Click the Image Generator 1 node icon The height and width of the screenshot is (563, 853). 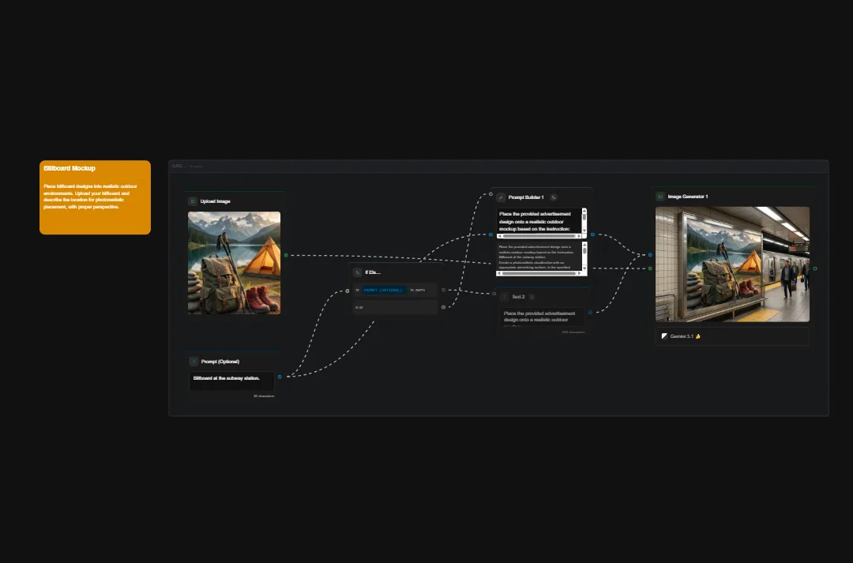point(660,197)
